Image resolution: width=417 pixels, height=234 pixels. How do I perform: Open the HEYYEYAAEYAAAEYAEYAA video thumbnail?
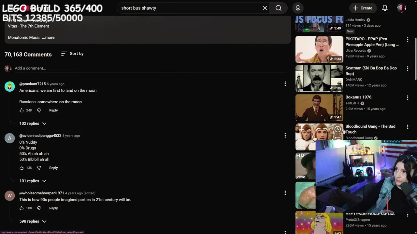[x=319, y=223]
